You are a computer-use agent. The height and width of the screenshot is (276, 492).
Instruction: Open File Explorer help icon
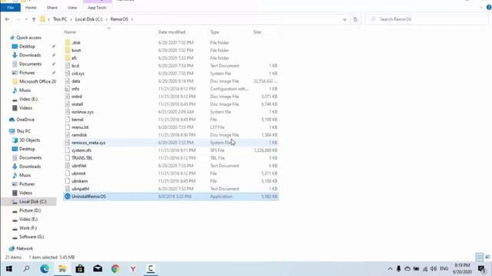pyautogui.click(x=489, y=8)
